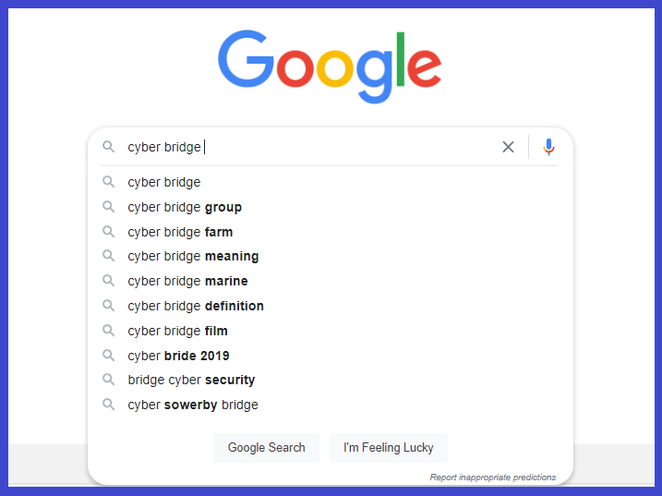Pick the 'bridge cyber security' suggestion
Screen dimensions: 662x496
click(x=328, y=380)
